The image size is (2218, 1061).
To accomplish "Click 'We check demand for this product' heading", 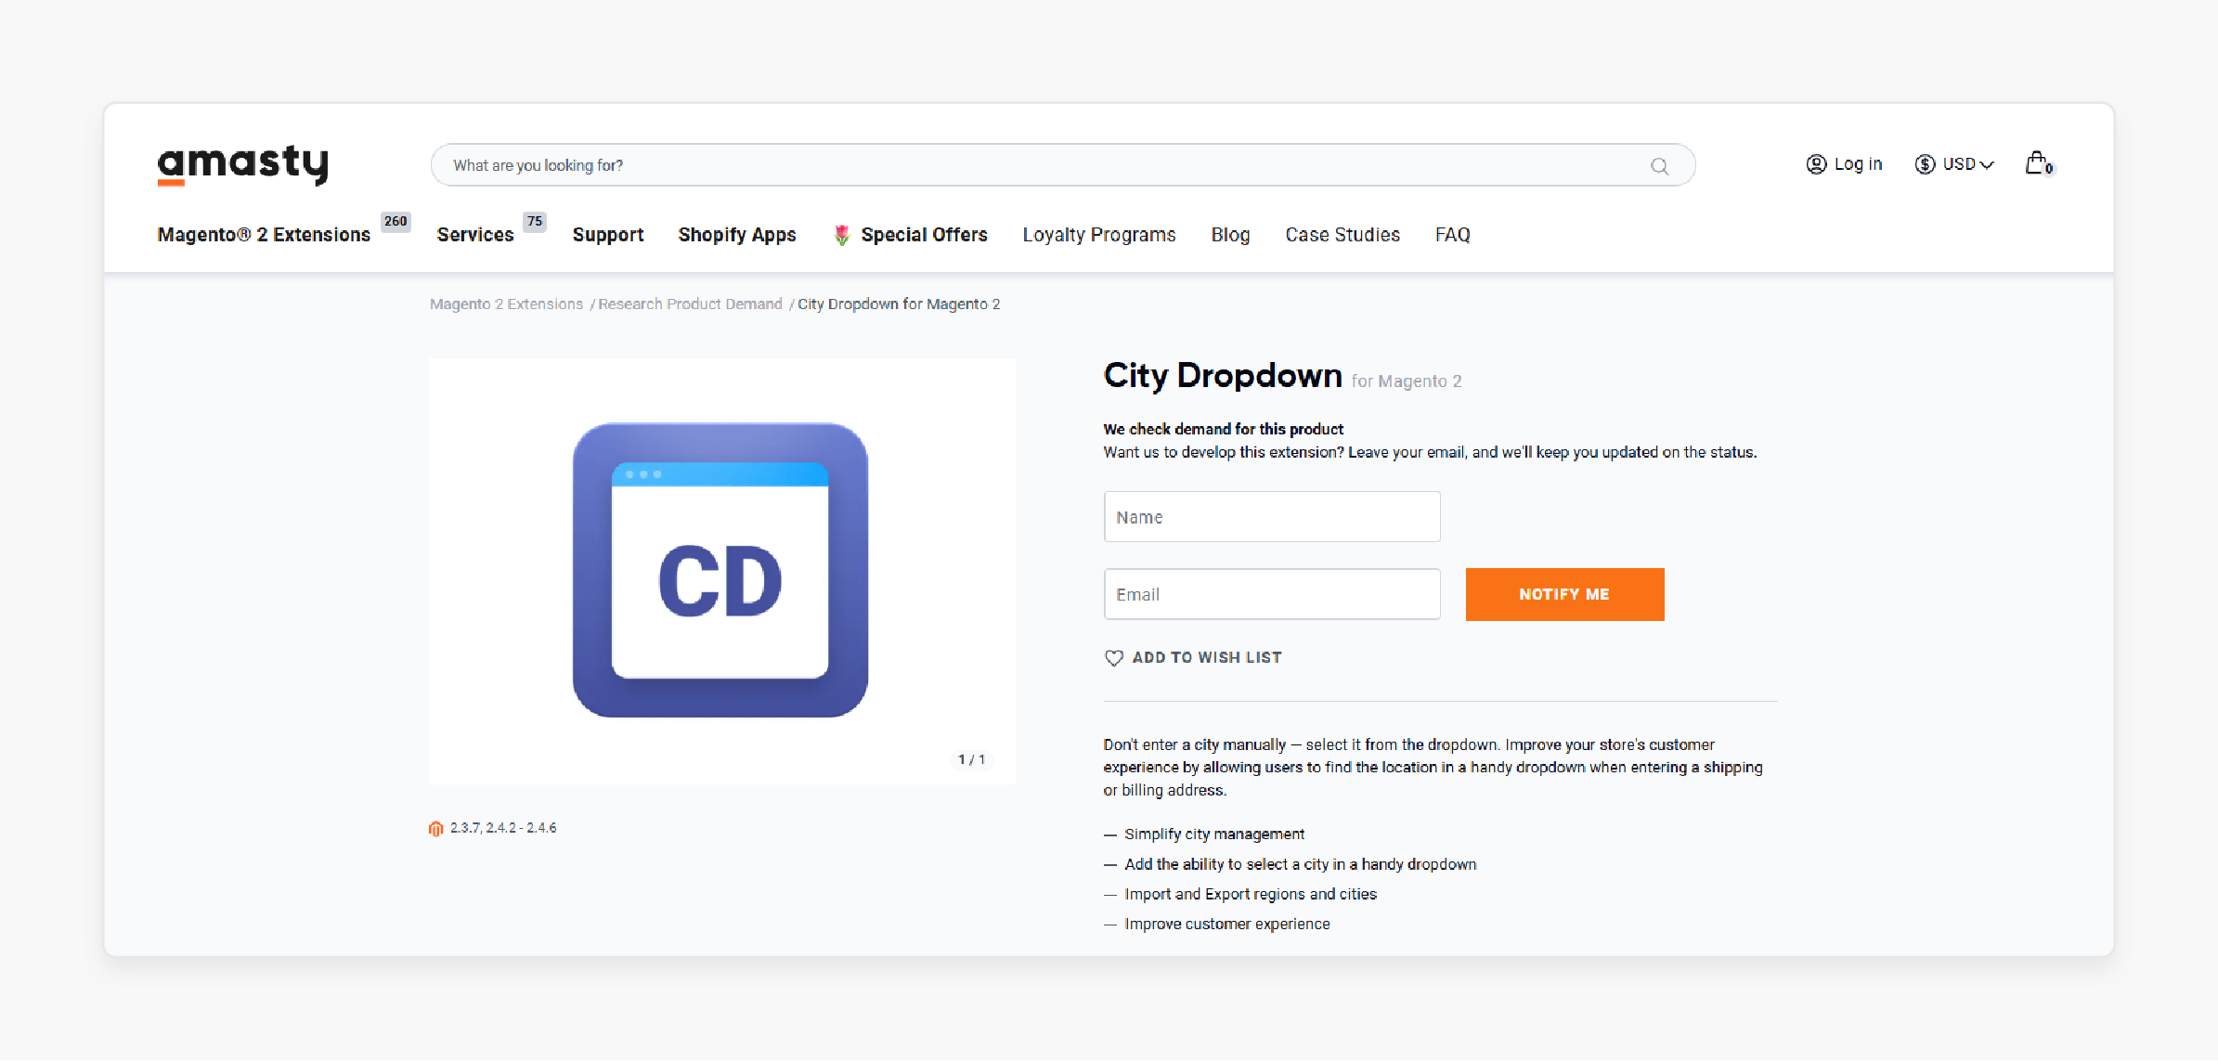I will click(x=1223, y=429).
